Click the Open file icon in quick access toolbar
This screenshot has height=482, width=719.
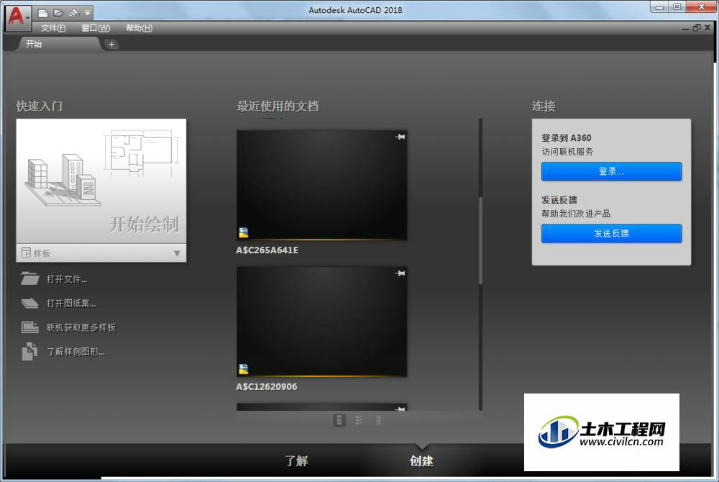58,13
